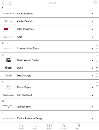Click the top search field
The image size is (99, 130).
coord(52,3)
